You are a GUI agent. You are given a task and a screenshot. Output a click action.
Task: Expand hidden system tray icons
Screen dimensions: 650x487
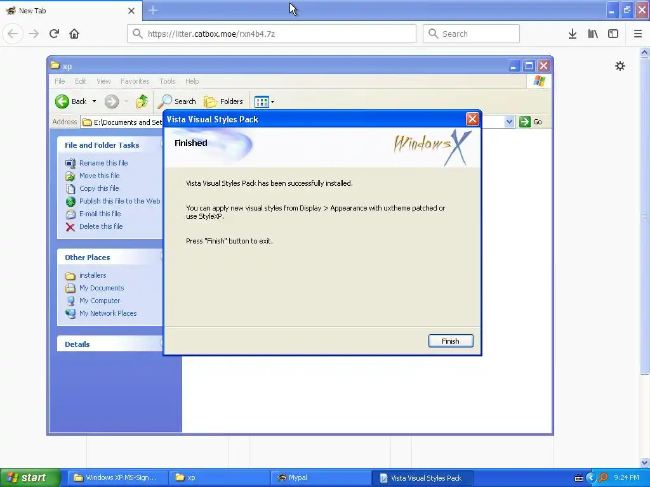pyautogui.click(x=590, y=478)
